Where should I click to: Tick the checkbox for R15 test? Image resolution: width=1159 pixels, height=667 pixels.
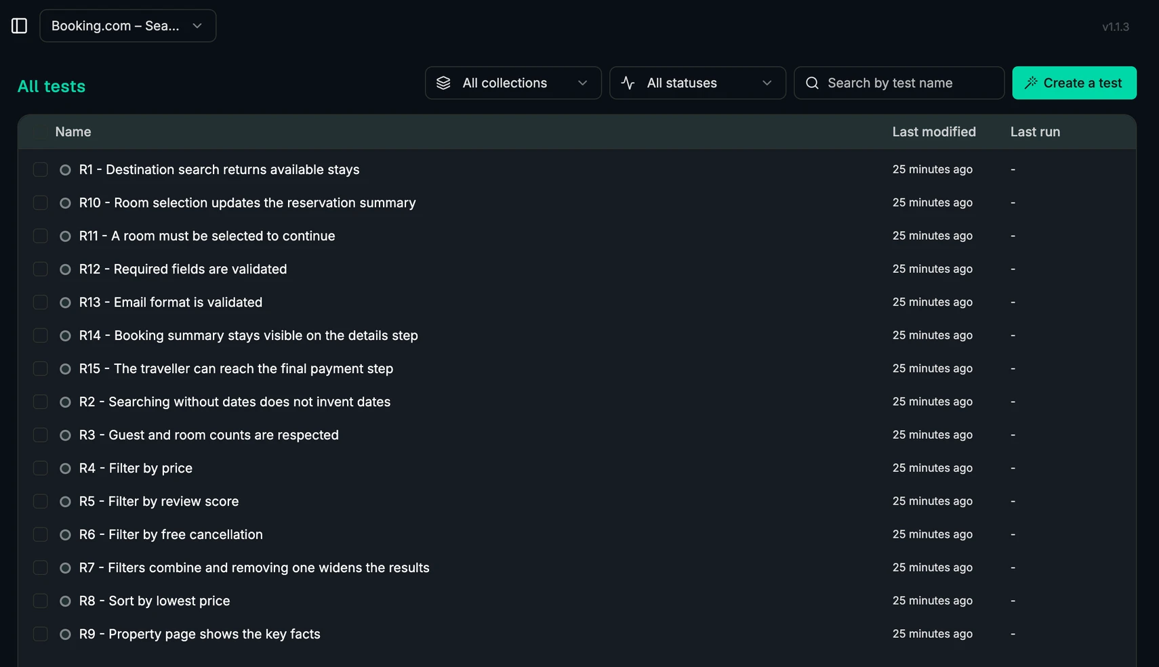(x=41, y=368)
